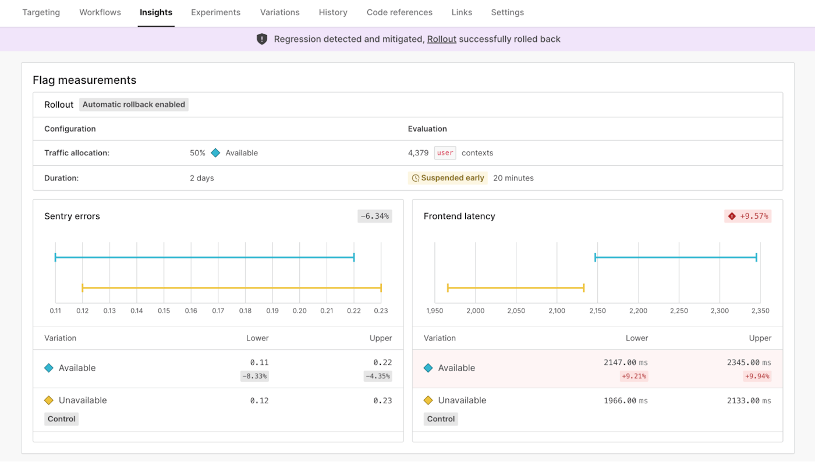Click the Available diamond in Frontend latency table
The width and height of the screenshot is (815, 462).
coord(428,368)
